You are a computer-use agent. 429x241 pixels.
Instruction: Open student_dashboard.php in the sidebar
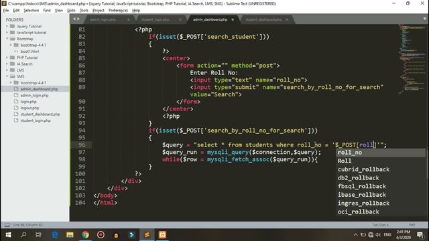coord(40,114)
